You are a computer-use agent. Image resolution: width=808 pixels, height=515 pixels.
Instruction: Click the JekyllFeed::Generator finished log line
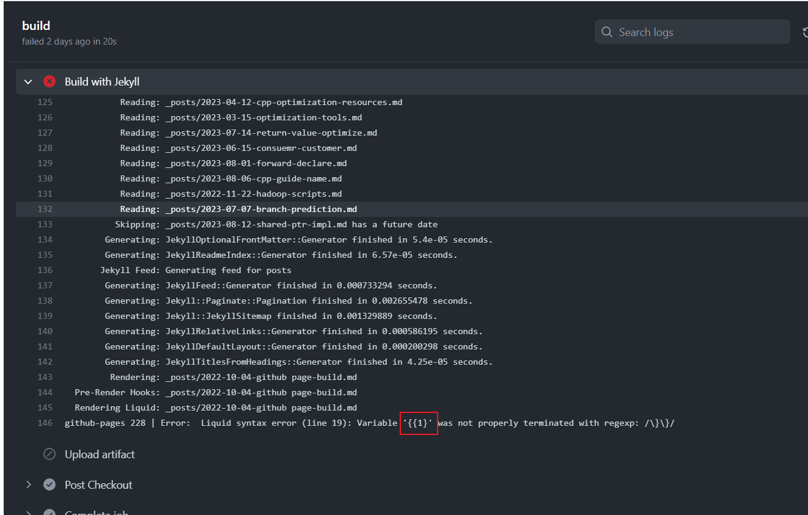[271, 285]
